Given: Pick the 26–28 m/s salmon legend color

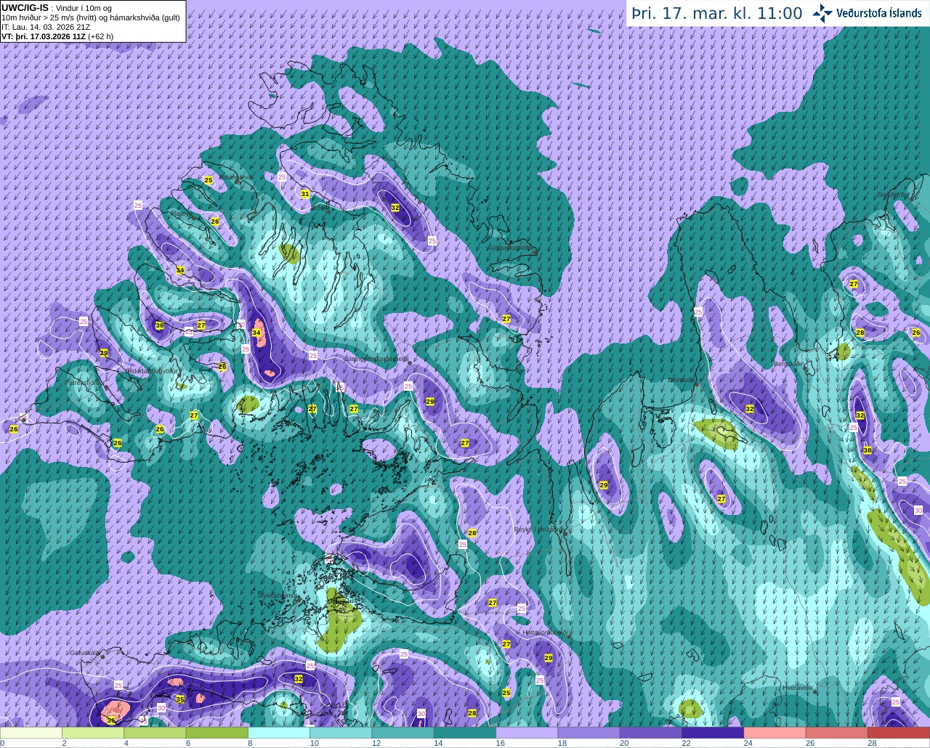Looking at the screenshot, I should (x=837, y=733).
